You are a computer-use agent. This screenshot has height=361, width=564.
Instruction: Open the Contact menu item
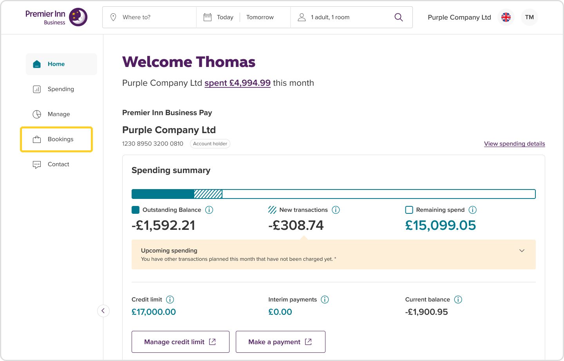coord(61,164)
